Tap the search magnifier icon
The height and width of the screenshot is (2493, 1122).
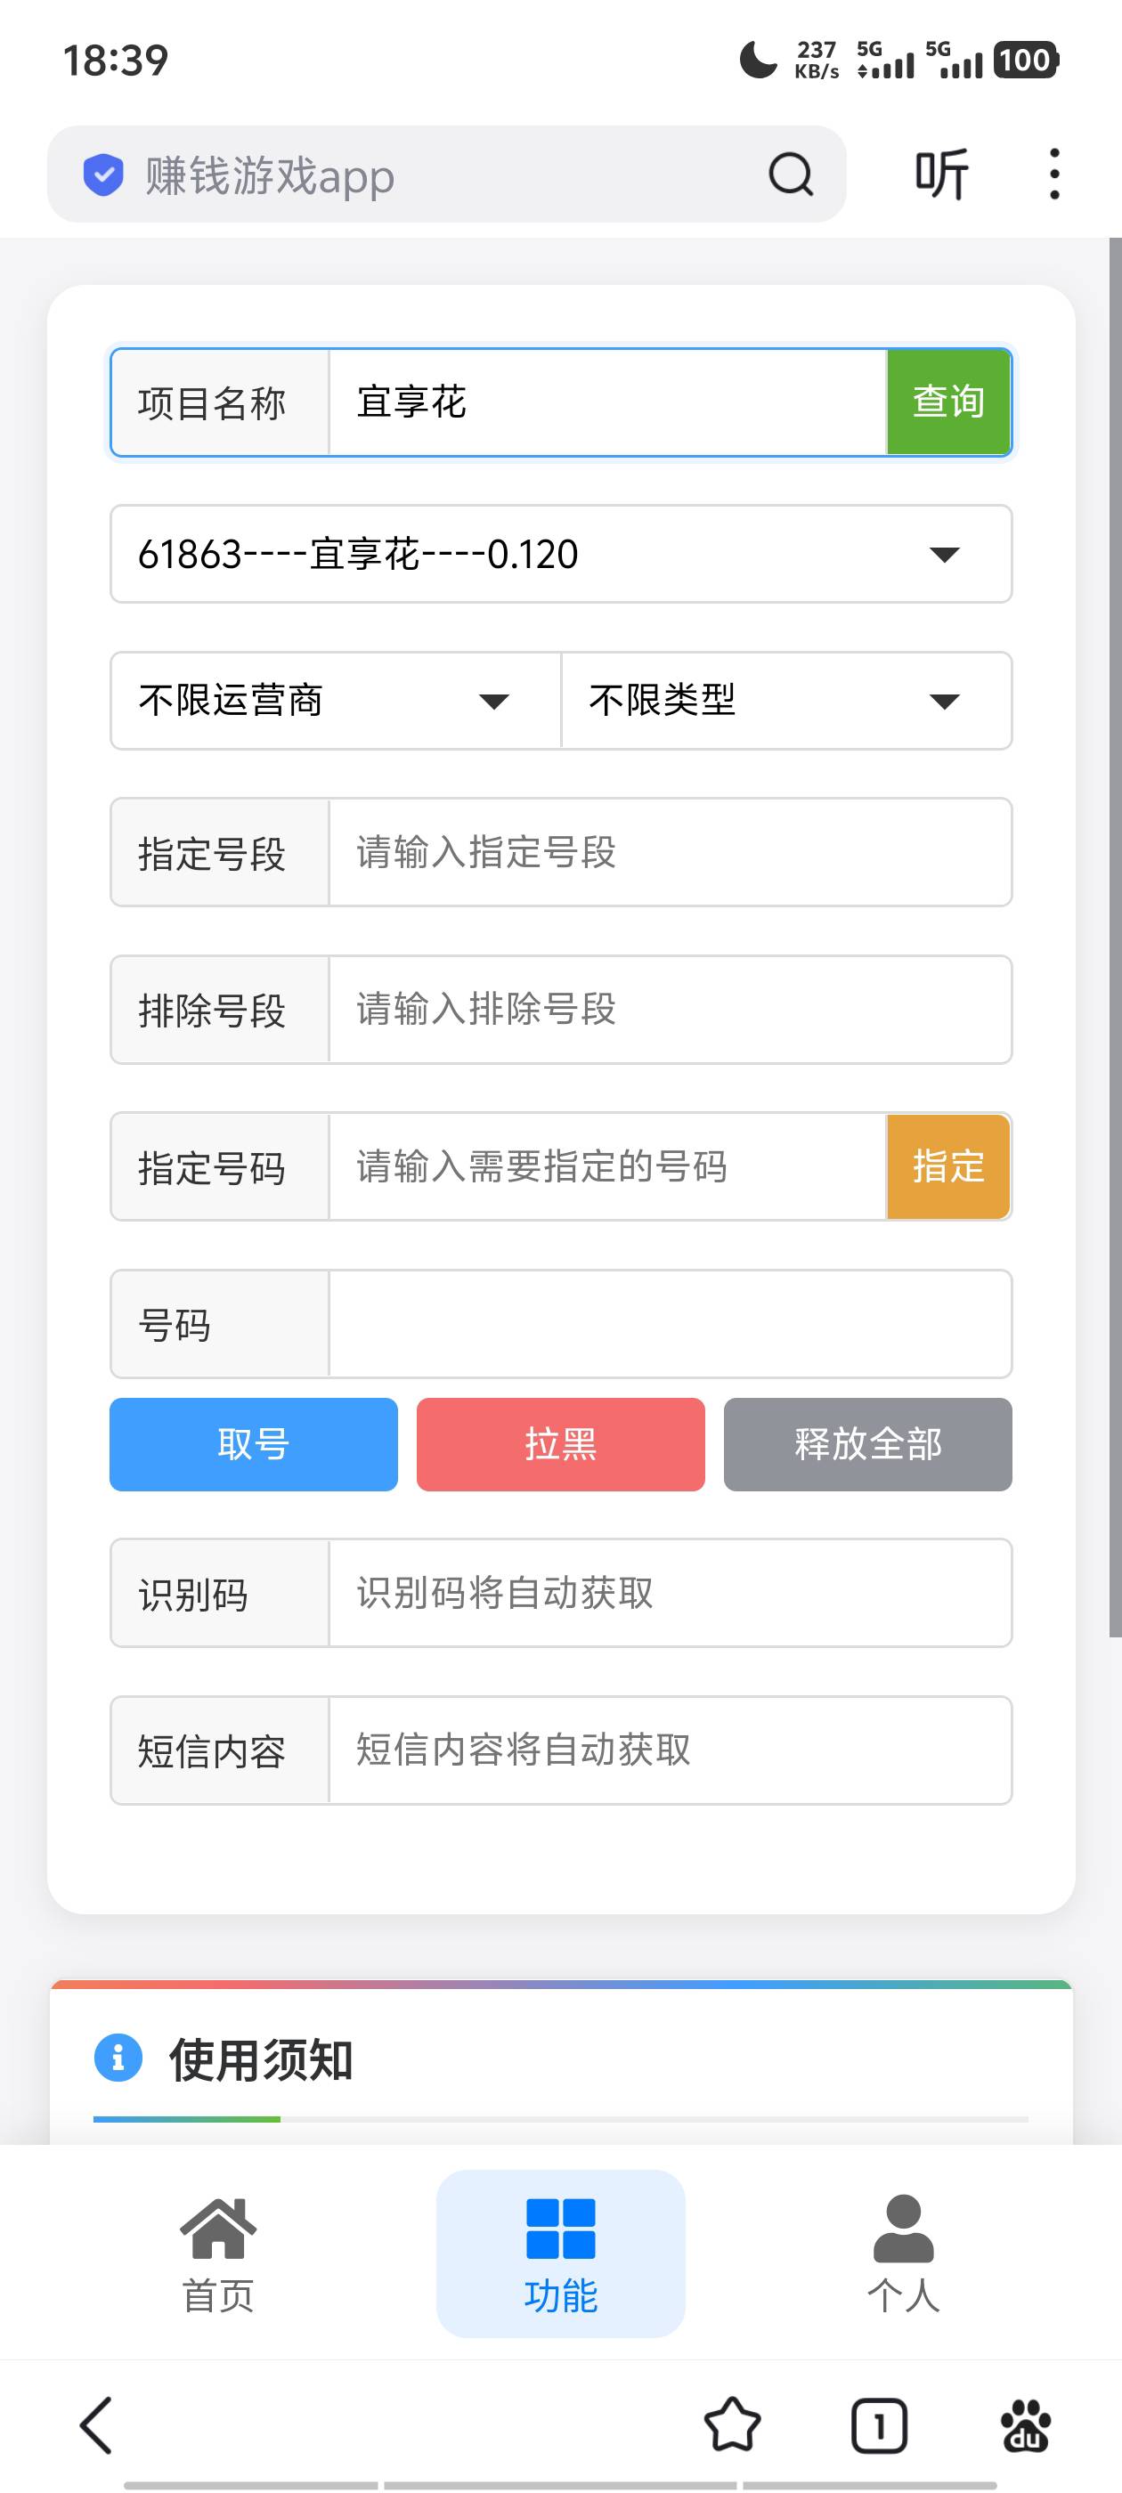coord(790,175)
